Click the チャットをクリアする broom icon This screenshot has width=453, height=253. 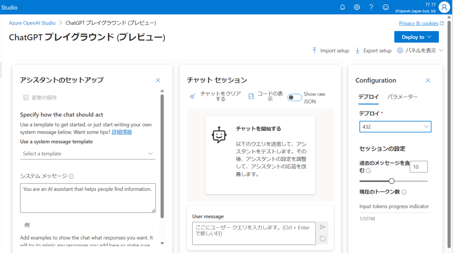pos(193,96)
